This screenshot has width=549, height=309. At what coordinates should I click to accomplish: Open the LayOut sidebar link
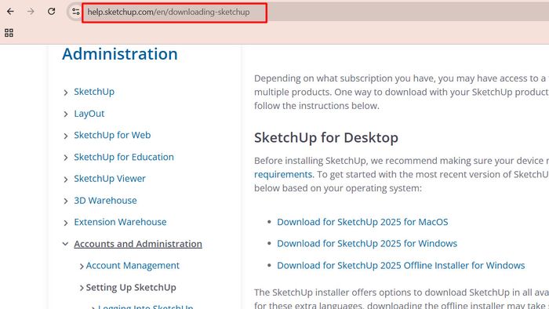point(89,114)
